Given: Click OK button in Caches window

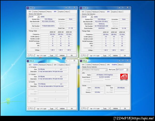Looking at the screenshot, I should point(72,108).
